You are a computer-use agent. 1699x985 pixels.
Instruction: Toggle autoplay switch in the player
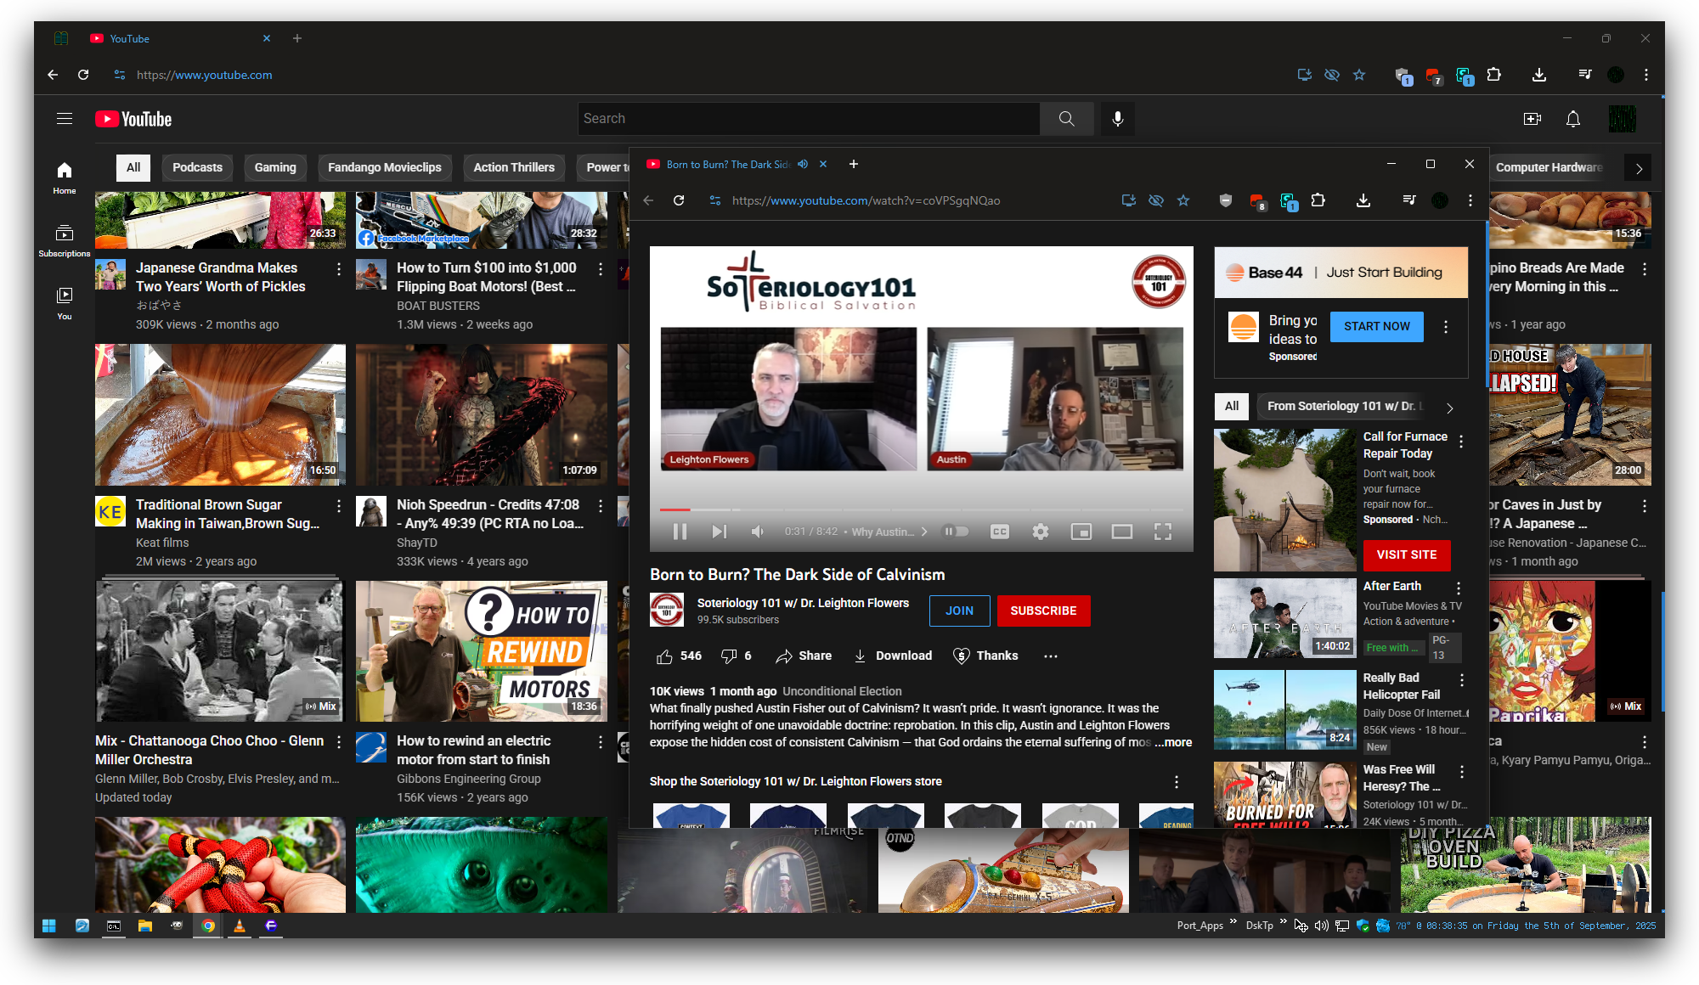click(957, 532)
